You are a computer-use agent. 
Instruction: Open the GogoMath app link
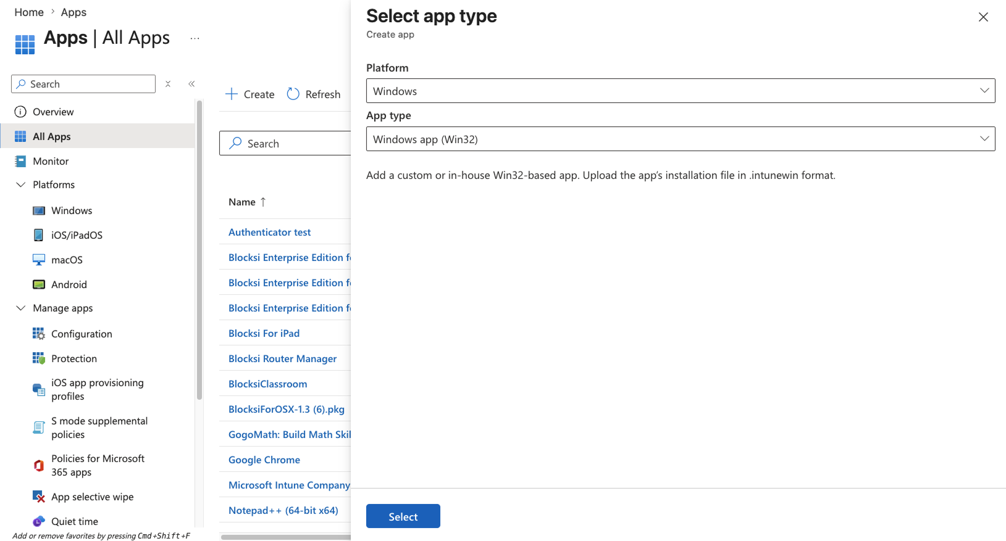290,434
